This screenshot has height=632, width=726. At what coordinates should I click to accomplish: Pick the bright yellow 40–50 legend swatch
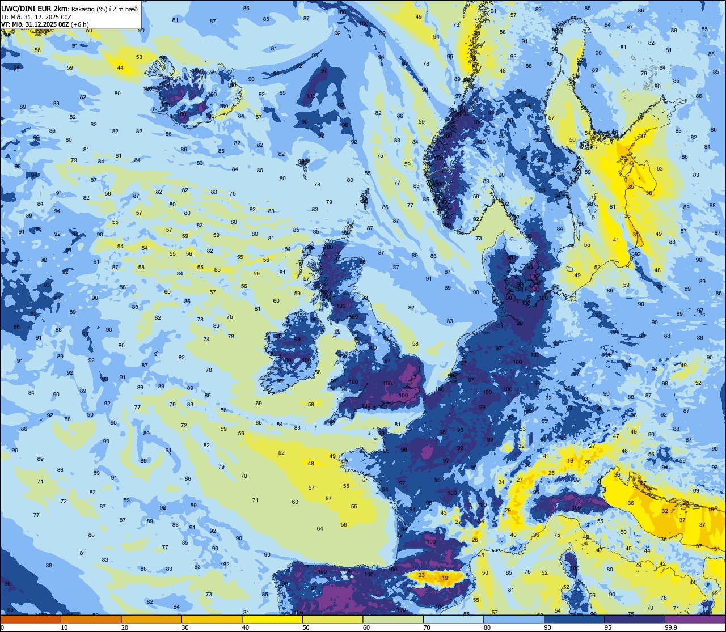272,619
